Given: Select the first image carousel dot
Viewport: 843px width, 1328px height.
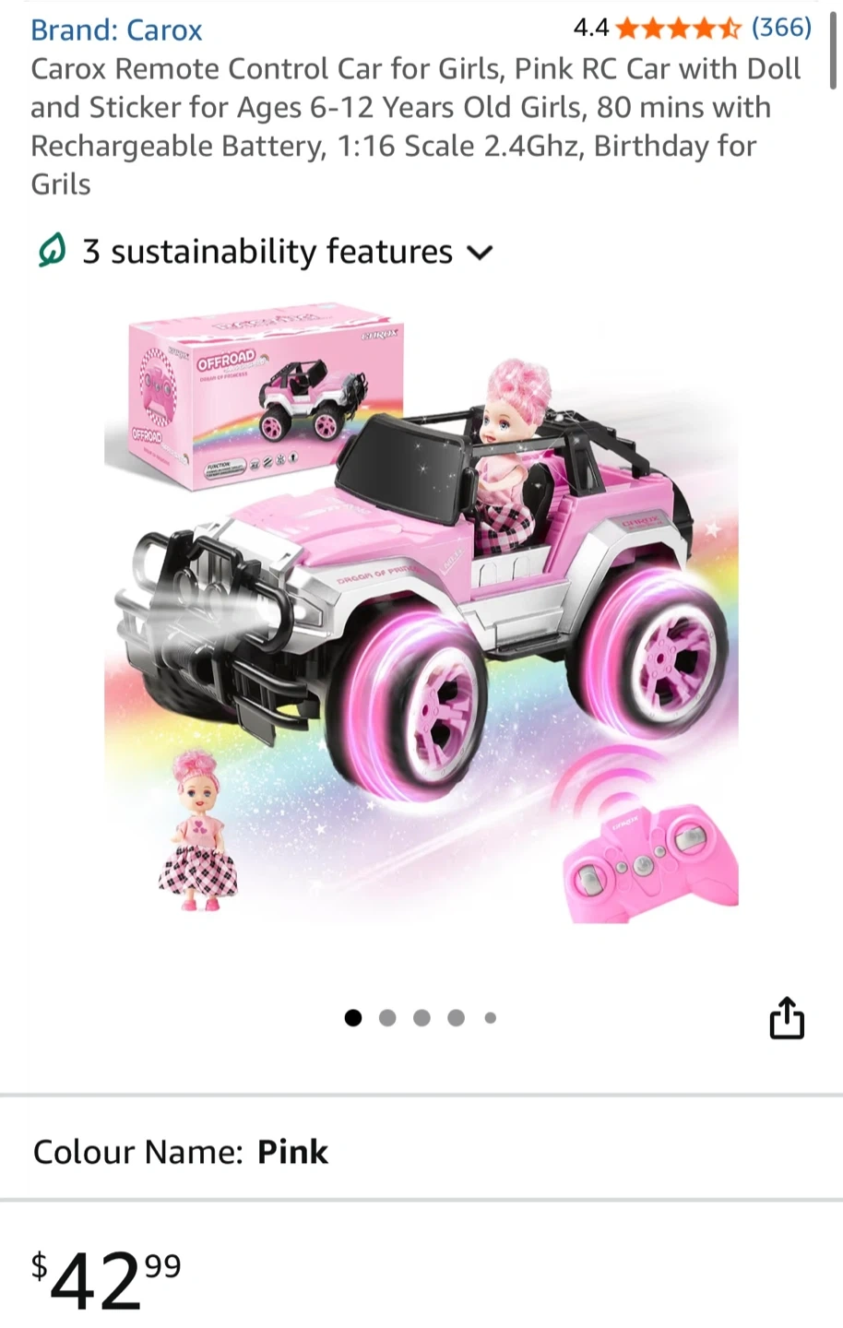Looking at the screenshot, I should click(353, 1018).
